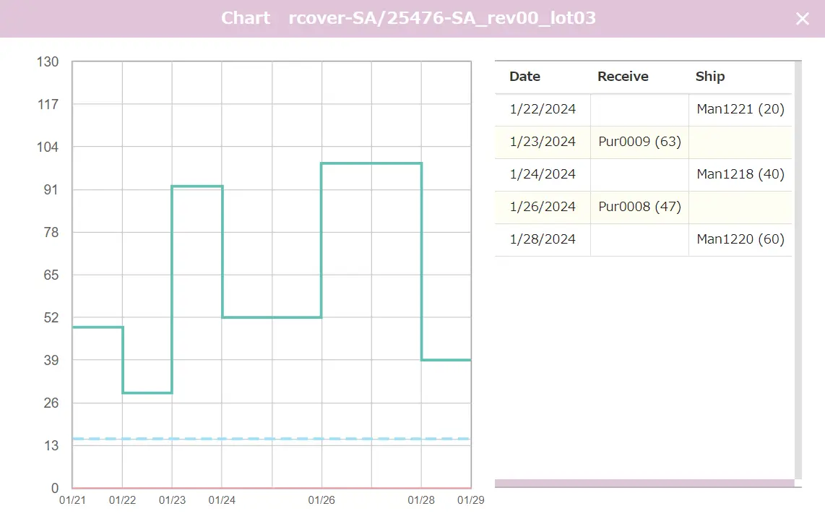Open receipt Pur0009 (63)
Image resolution: width=825 pixels, height=527 pixels.
point(639,142)
